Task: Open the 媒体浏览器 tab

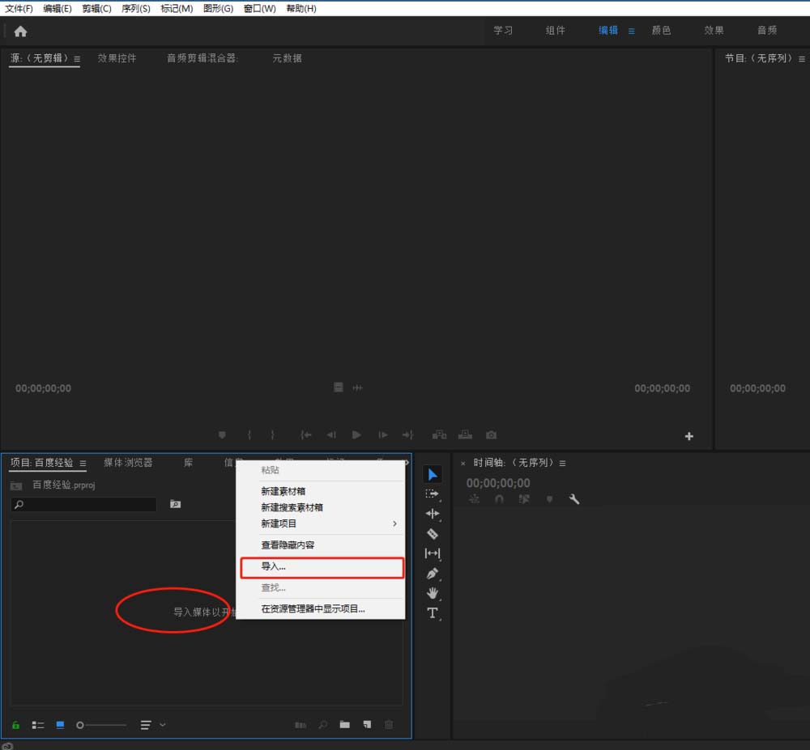Action: (128, 463)
